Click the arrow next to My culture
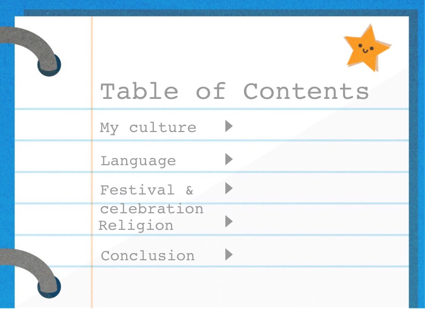This screenshot has width=425, height=310. click(x=229, y=127)
